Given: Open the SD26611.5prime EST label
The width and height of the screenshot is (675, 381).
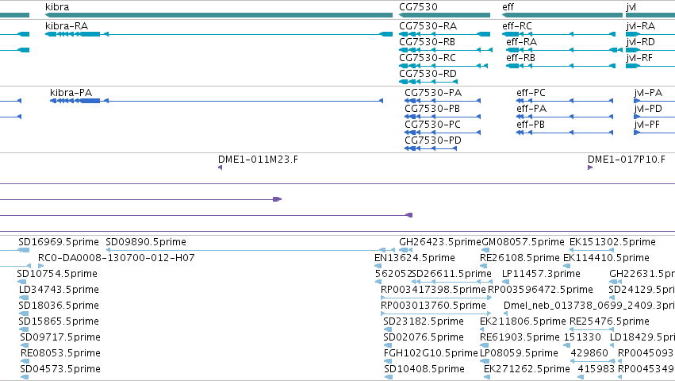Looking at the screenshot, I should click(451, 274).
